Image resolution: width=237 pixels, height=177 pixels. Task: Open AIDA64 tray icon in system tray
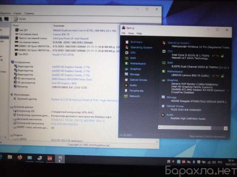point(183,162)
